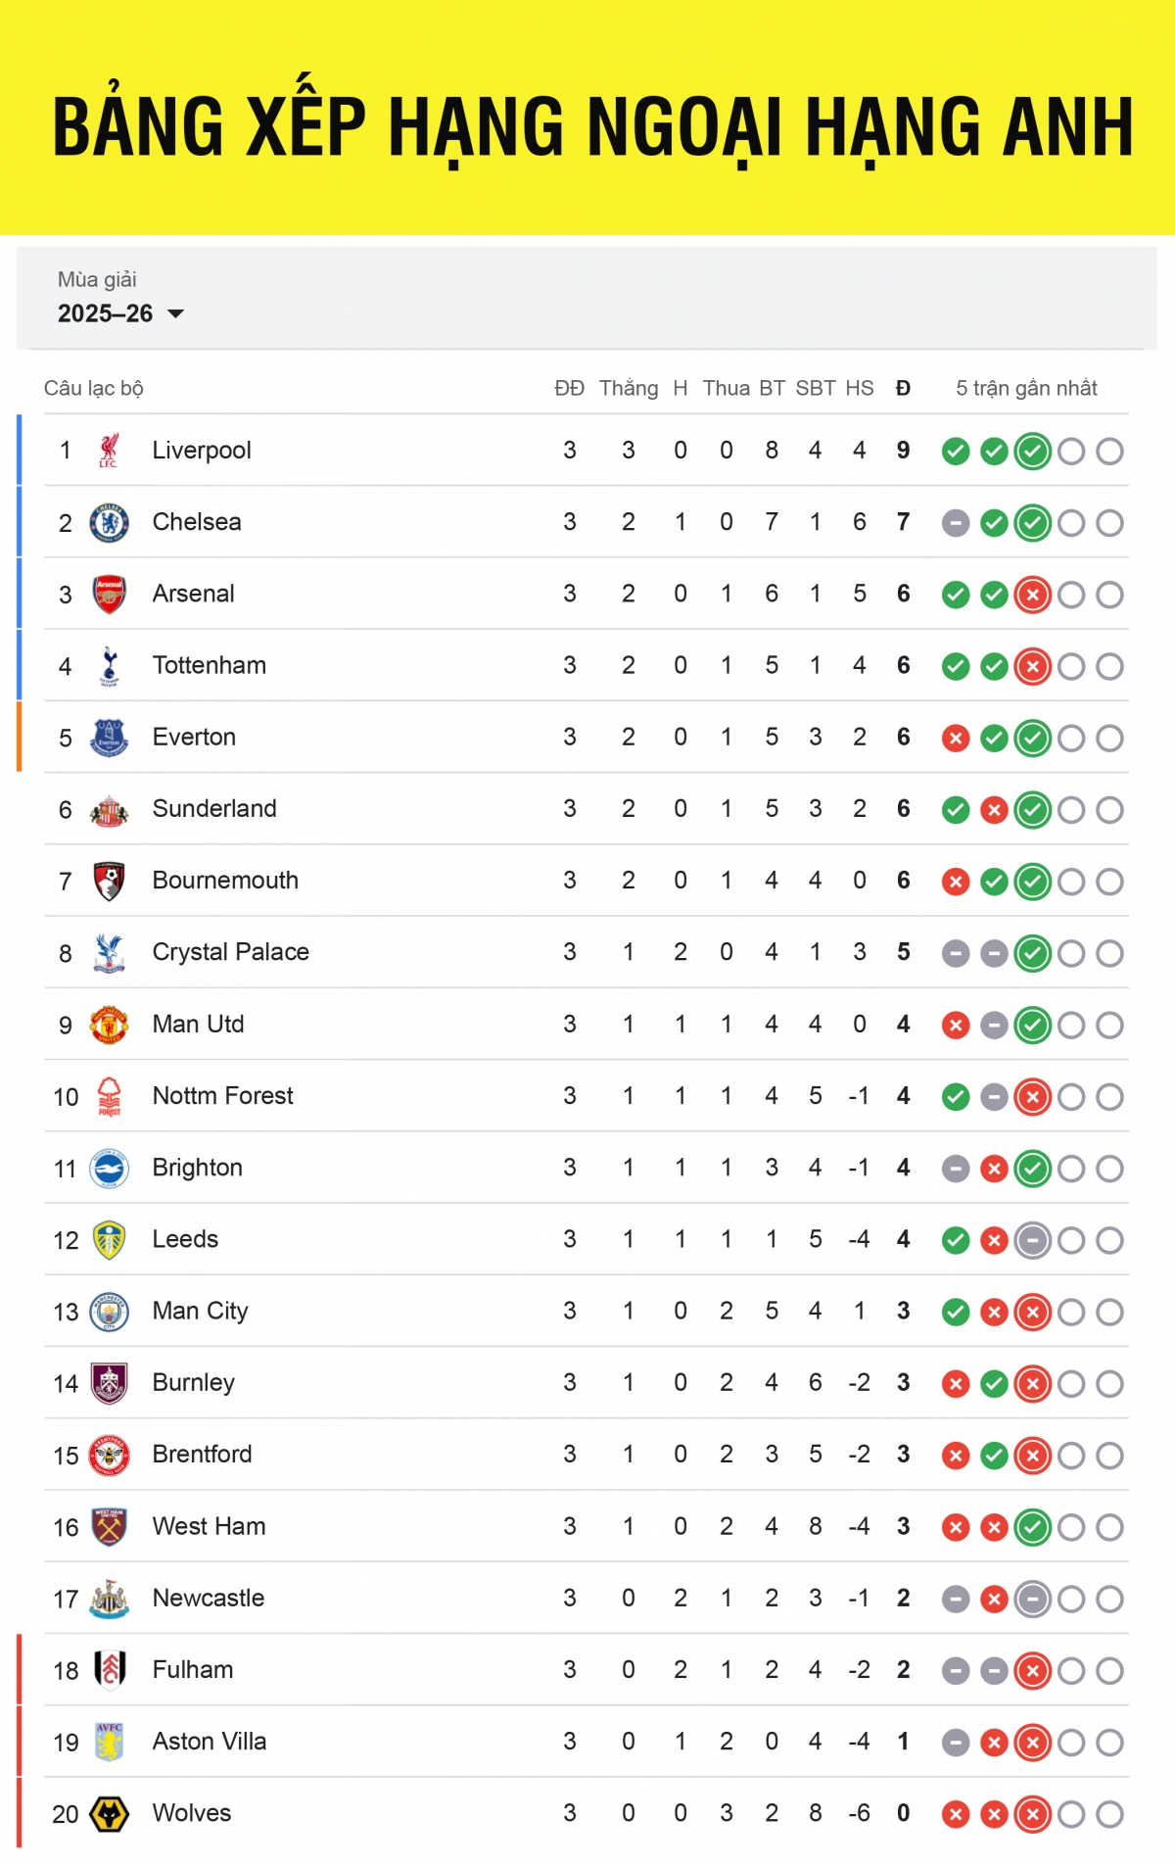This screenshot has width=1175, height=1865.
Task: Sort by the Thắng column header
Action: (629, 388)
